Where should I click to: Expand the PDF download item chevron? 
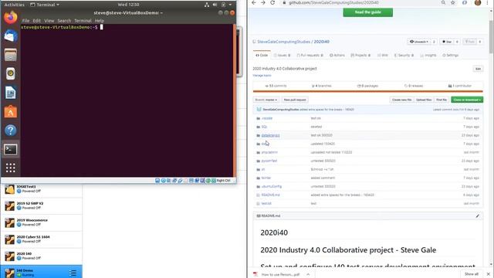(x=308, y=275)
